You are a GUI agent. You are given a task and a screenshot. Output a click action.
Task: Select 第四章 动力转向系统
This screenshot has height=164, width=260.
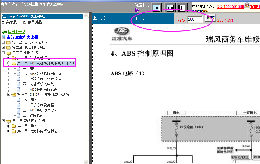pos(29,121)
